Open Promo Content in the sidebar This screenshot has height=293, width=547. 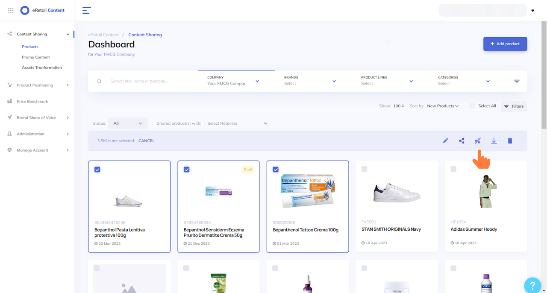click(x=36, y=57)
